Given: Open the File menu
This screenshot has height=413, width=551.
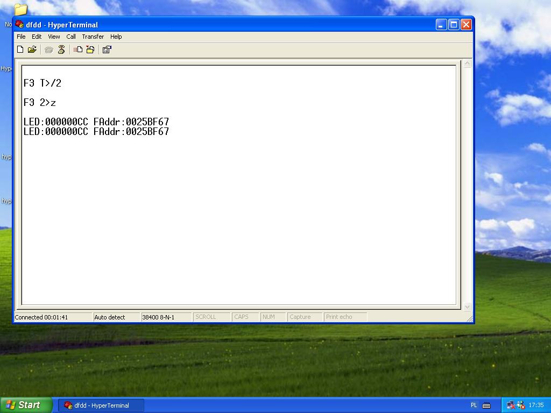Looking at the screenshot, I should click(21, 37).
